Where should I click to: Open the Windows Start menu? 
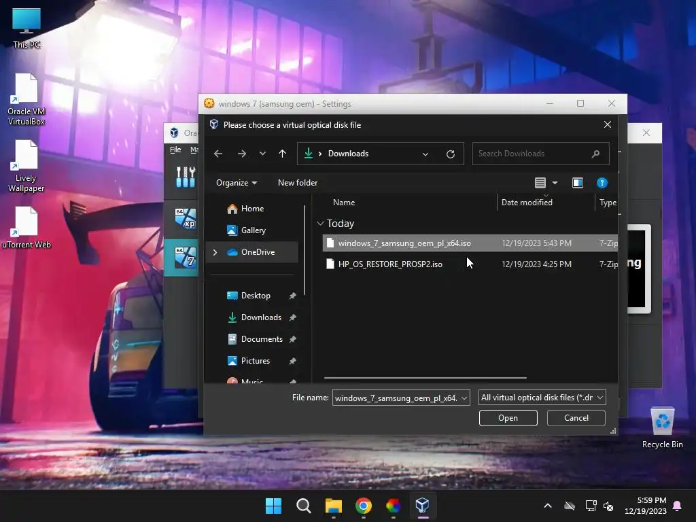coord(273,506)
